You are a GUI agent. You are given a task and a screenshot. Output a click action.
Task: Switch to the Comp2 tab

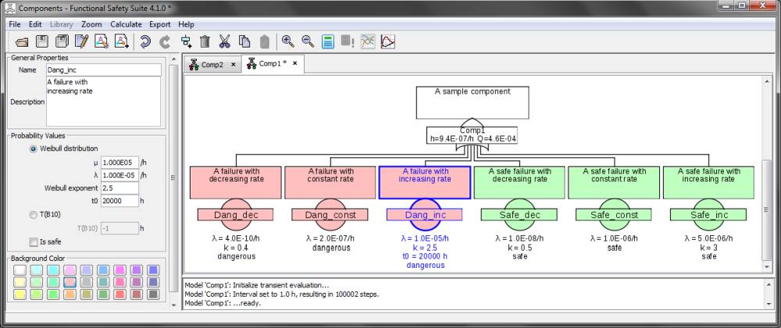pos(206,64)
